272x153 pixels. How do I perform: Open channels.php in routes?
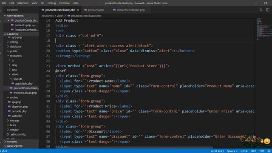(20, 107)
